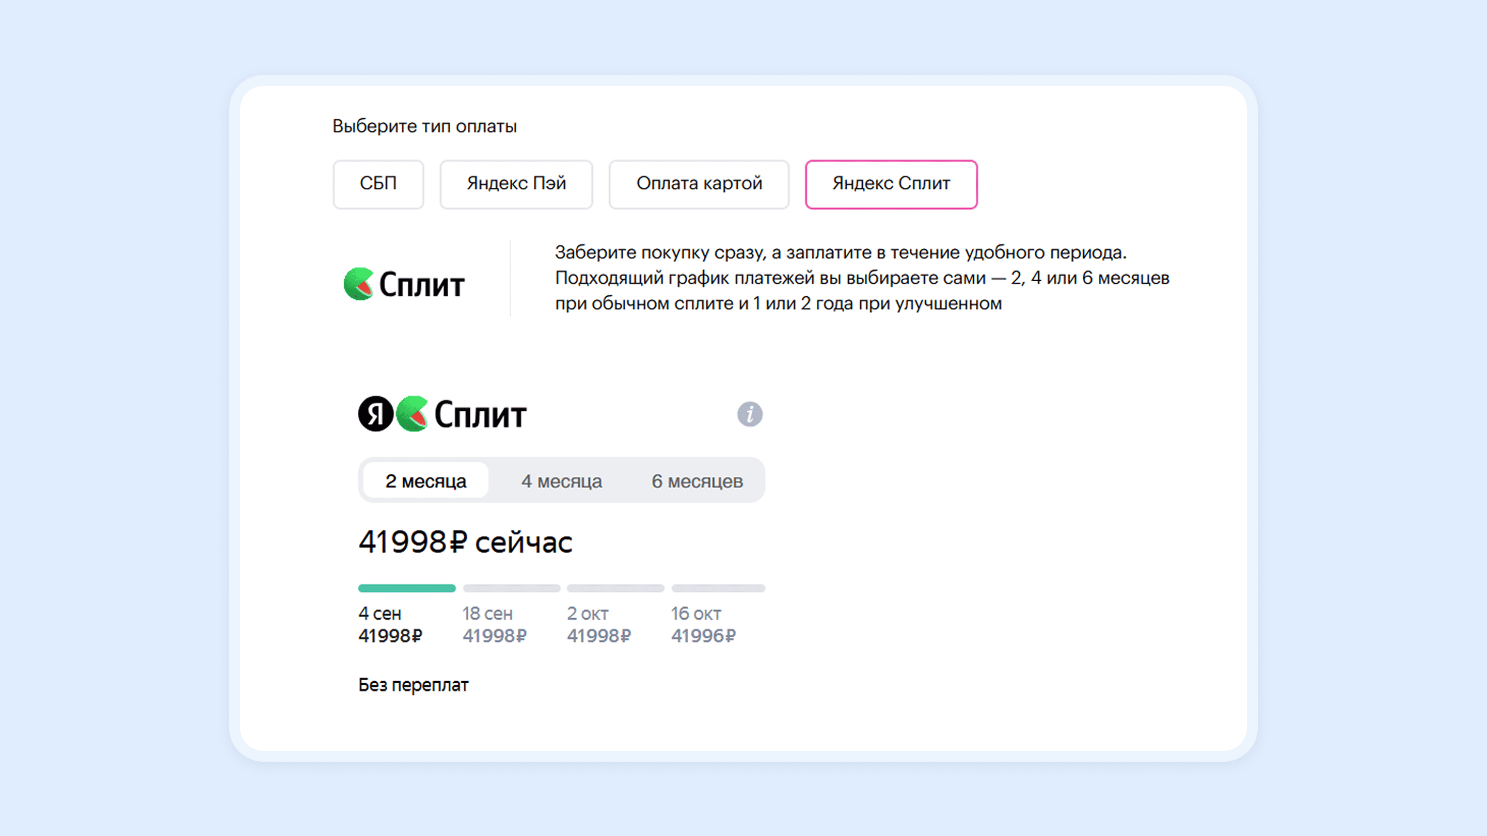
Task: Click the 41998₽ сейчас heading
Action: point(465,542)
